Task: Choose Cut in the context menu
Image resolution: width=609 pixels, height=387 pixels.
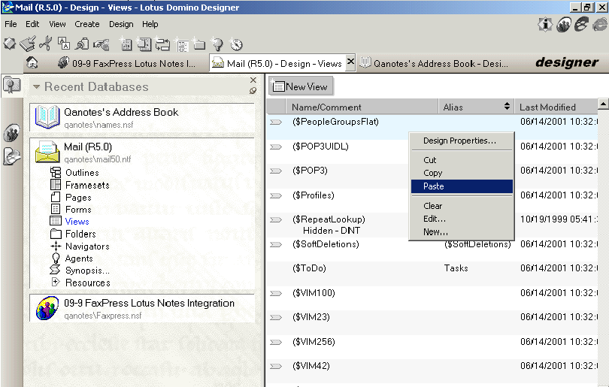Action: click(x=462, y=160)
